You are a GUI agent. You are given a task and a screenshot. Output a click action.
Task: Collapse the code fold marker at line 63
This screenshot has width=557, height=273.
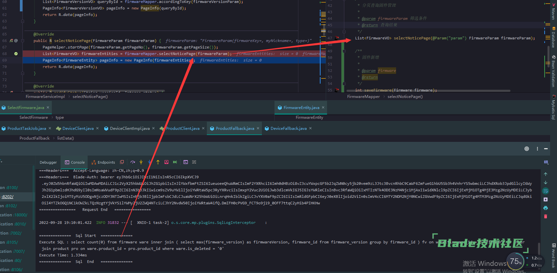tap(22, 21)
